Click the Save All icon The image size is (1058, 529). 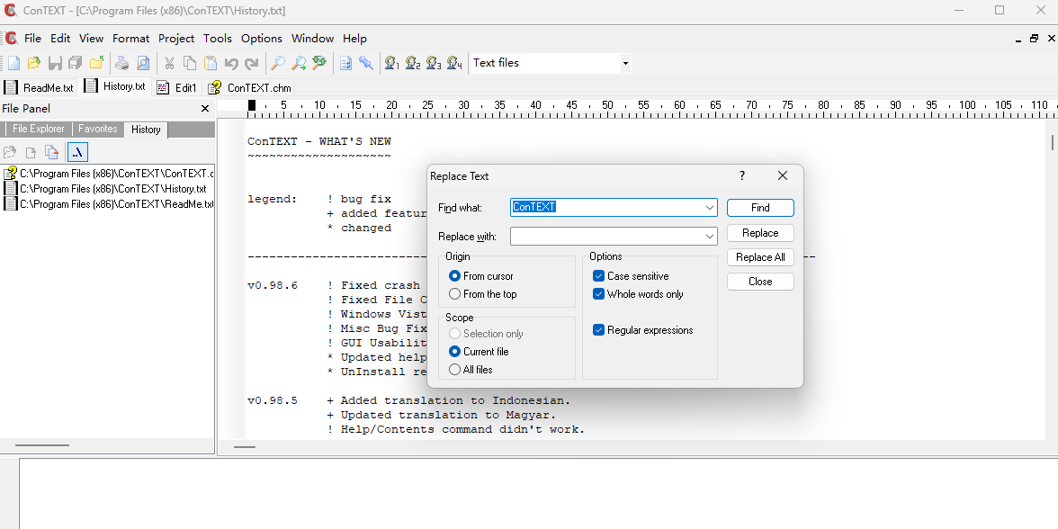(75, 63)
